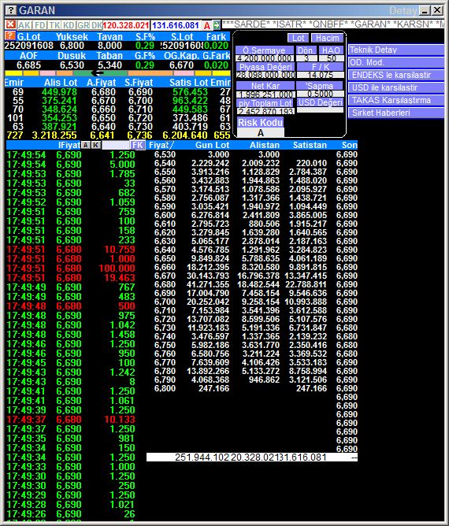Click the OG.Kap. value 6,670
This screenshot has height=526, width=449.
[181, 65]
